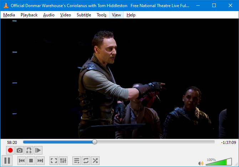Mute audio via speaker icon
The width and height of the screenshot is (239, 167).
coord(201,163)
